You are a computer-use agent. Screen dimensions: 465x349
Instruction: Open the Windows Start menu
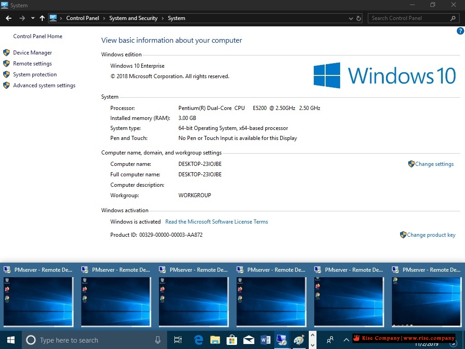click(x=11, y=340)
